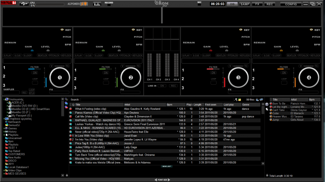Click the TC button above deck 2 jog wheel

138,66
